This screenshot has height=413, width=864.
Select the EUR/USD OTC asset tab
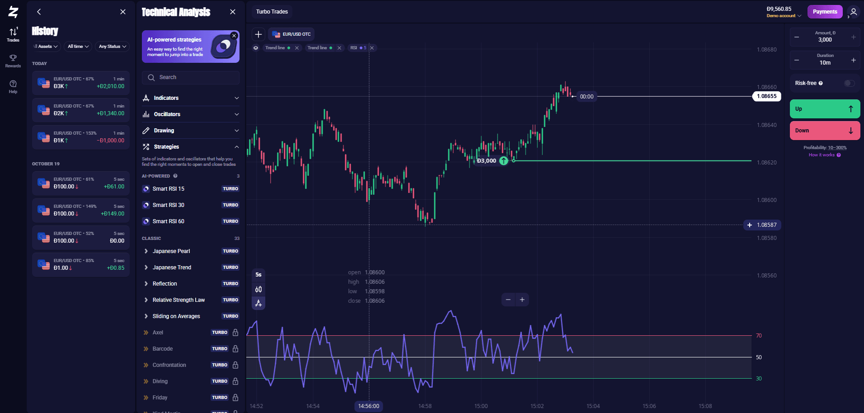click(x=291, y=34)
